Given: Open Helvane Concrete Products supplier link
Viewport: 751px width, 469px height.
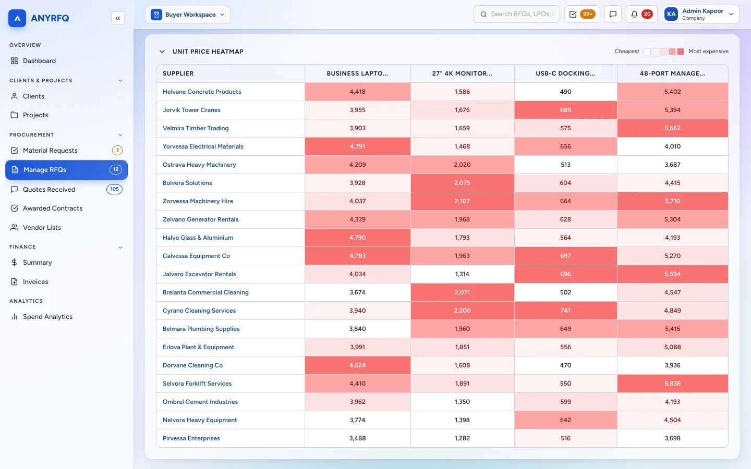Looking at the screenshot, I should (202, 92).
